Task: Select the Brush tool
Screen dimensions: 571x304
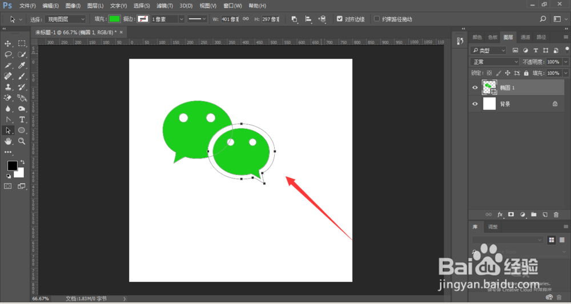Action: click(22, 76)
